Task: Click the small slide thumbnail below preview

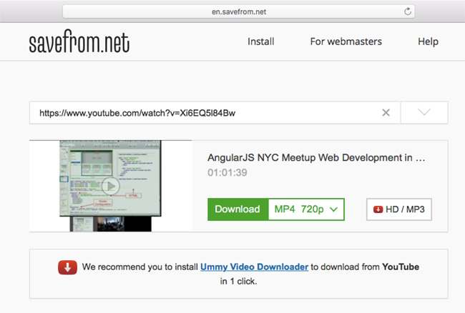Action: (82, 224)
